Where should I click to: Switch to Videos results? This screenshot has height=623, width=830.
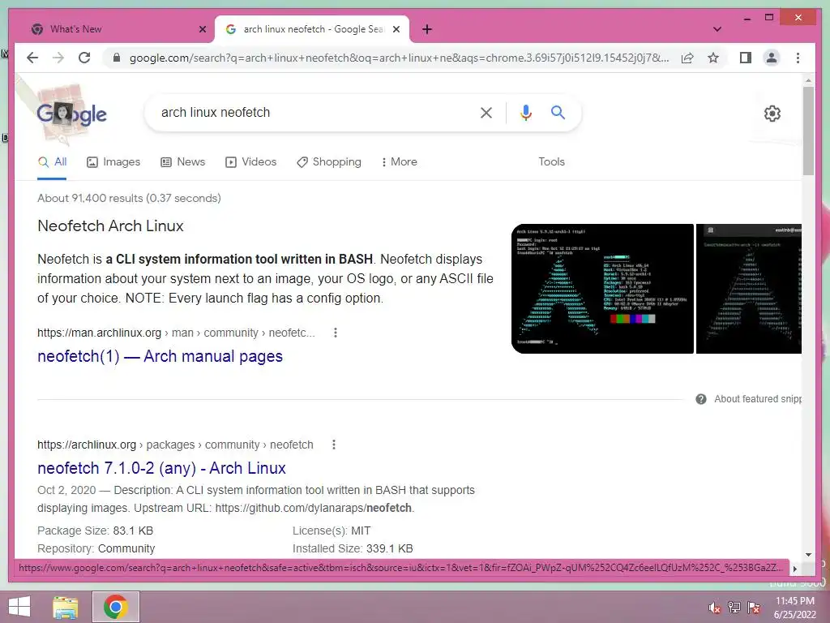tap(250, 161)
